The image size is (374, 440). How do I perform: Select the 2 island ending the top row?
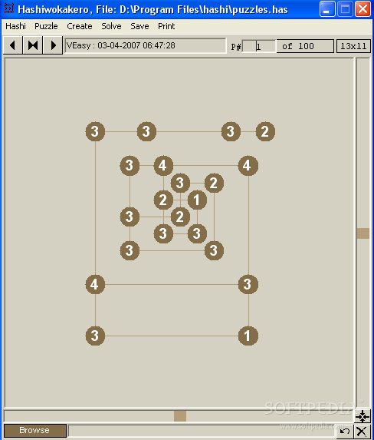[x=265, y=131]
